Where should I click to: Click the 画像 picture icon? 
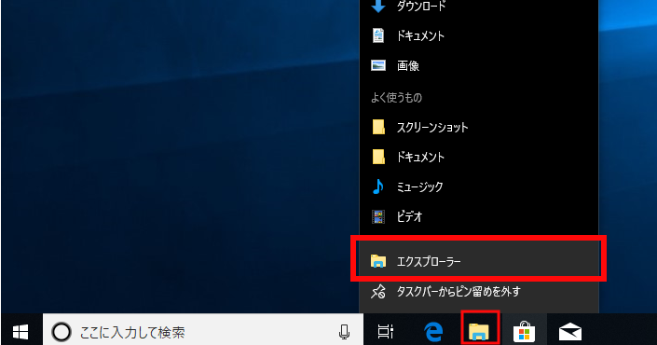coord(378,65)
